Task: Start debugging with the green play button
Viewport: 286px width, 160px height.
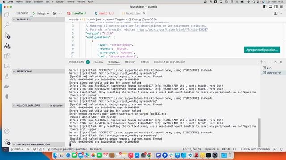Action: pyautogui.click(x=34, y=13)
